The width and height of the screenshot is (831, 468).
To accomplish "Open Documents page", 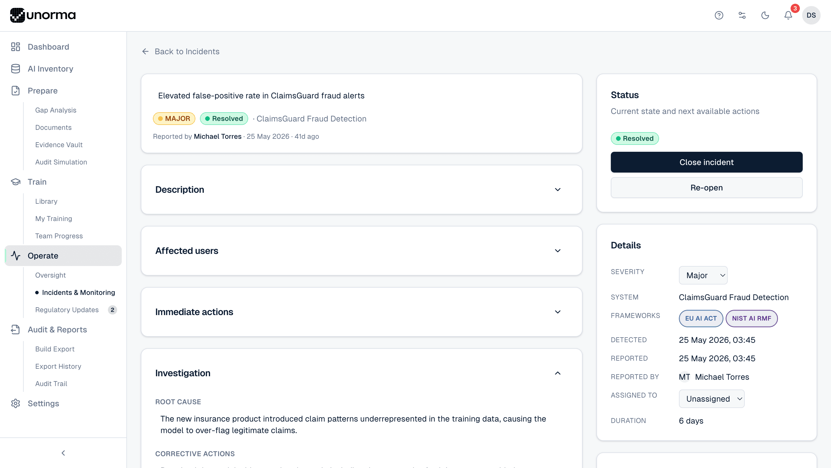I will pyautogui.click(x=53, y=128).
